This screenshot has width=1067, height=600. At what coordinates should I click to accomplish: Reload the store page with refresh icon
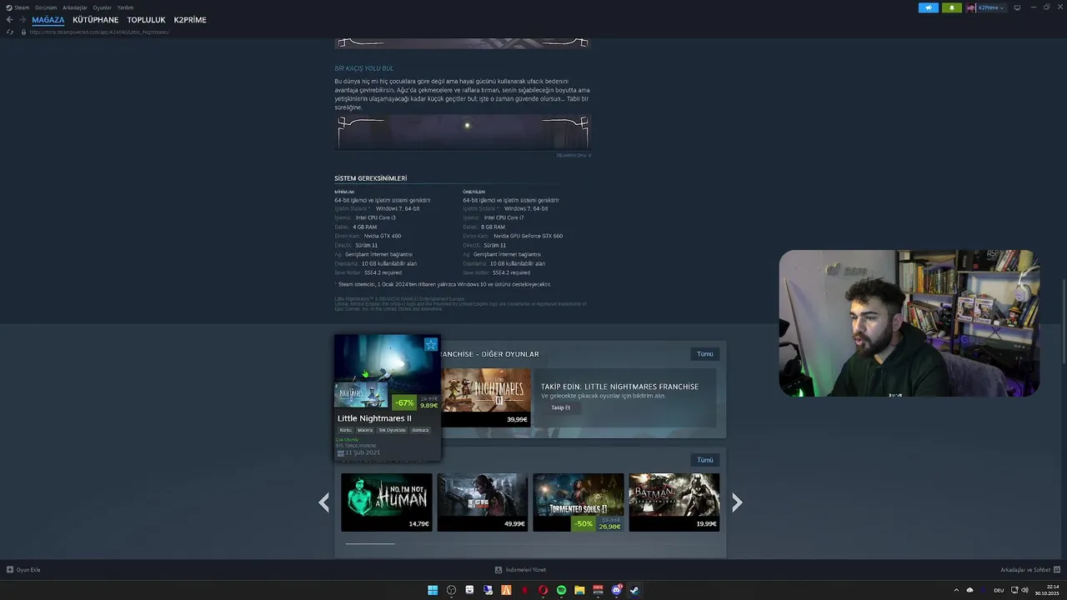[10, 32]
